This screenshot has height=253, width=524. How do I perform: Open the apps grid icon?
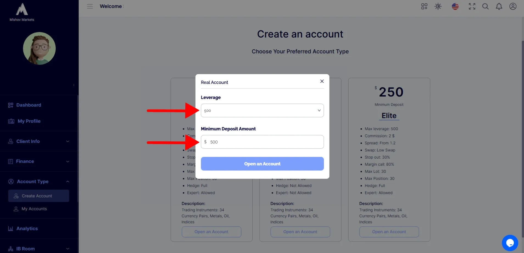pyautogui.click(x=424, y=6)
